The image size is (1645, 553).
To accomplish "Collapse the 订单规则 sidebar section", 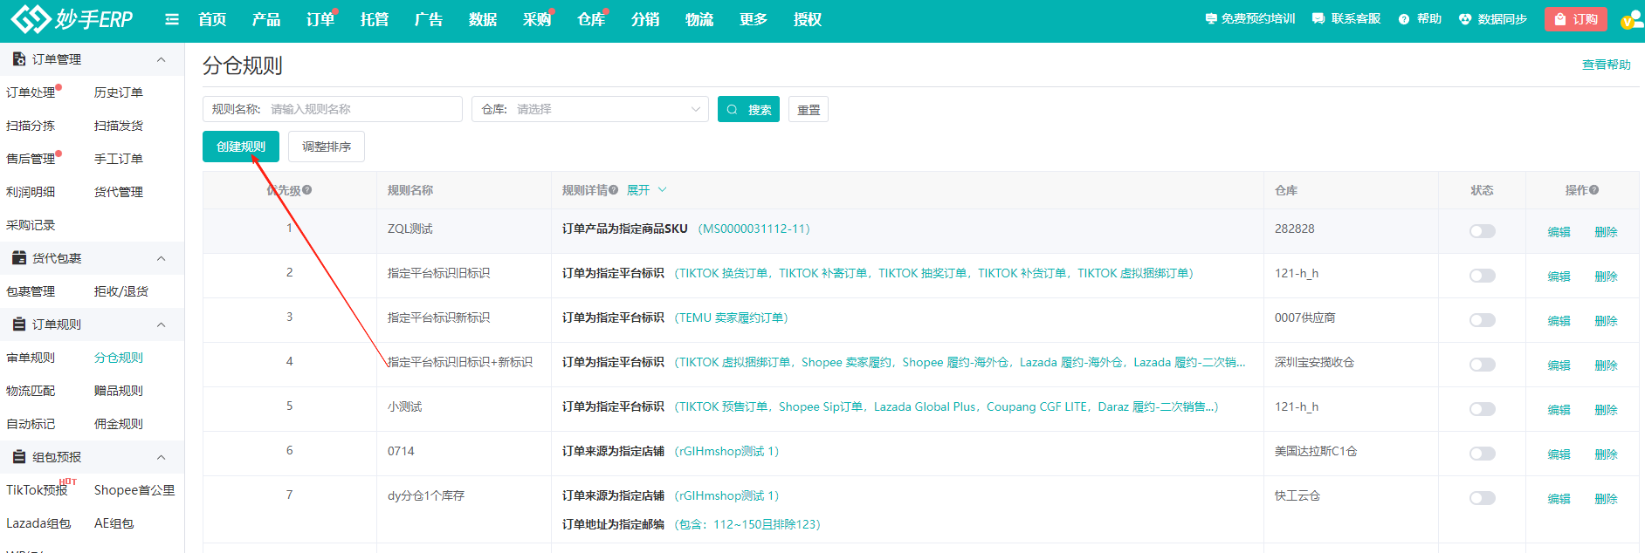I will click(161, 324).
